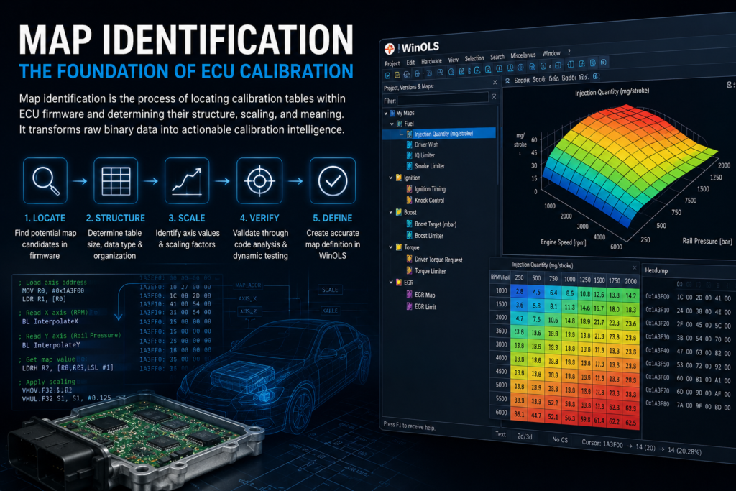Viewport: 736px width, 491px height.
Task: Click the table cell showing 36.1
Action: 519,415
